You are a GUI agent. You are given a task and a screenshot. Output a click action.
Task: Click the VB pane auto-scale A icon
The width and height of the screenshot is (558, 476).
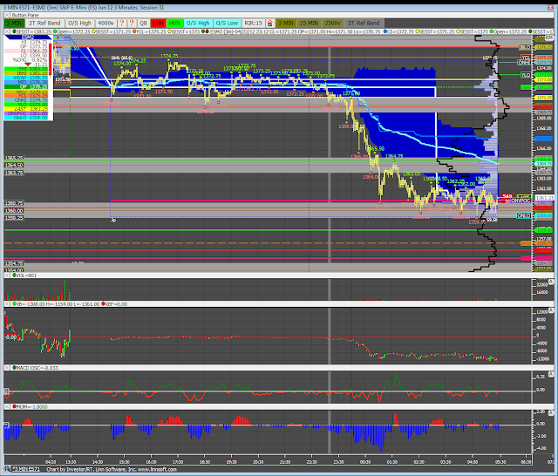click(551, 310)
